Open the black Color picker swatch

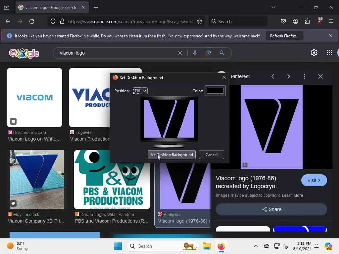tap(215, 91)
